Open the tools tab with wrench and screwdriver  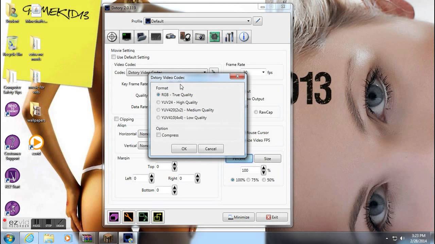(229, 37)
